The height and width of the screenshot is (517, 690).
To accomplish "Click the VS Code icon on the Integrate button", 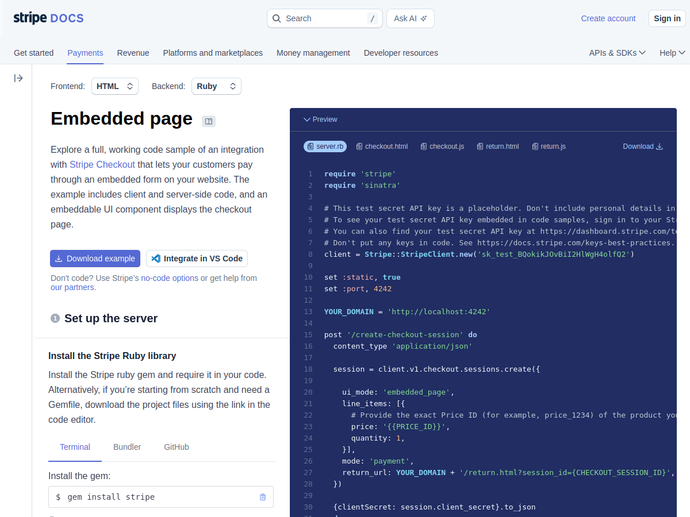I will 156,258.
